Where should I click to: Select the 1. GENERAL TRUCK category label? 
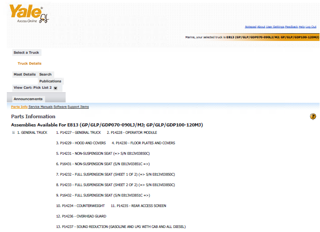pos(32,132)
